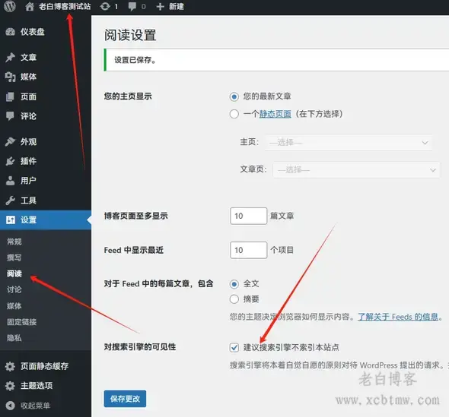Open the updates icon showing 1
Image resolution: width=449 pixels, height=417 pixels.
coord(105,6)
